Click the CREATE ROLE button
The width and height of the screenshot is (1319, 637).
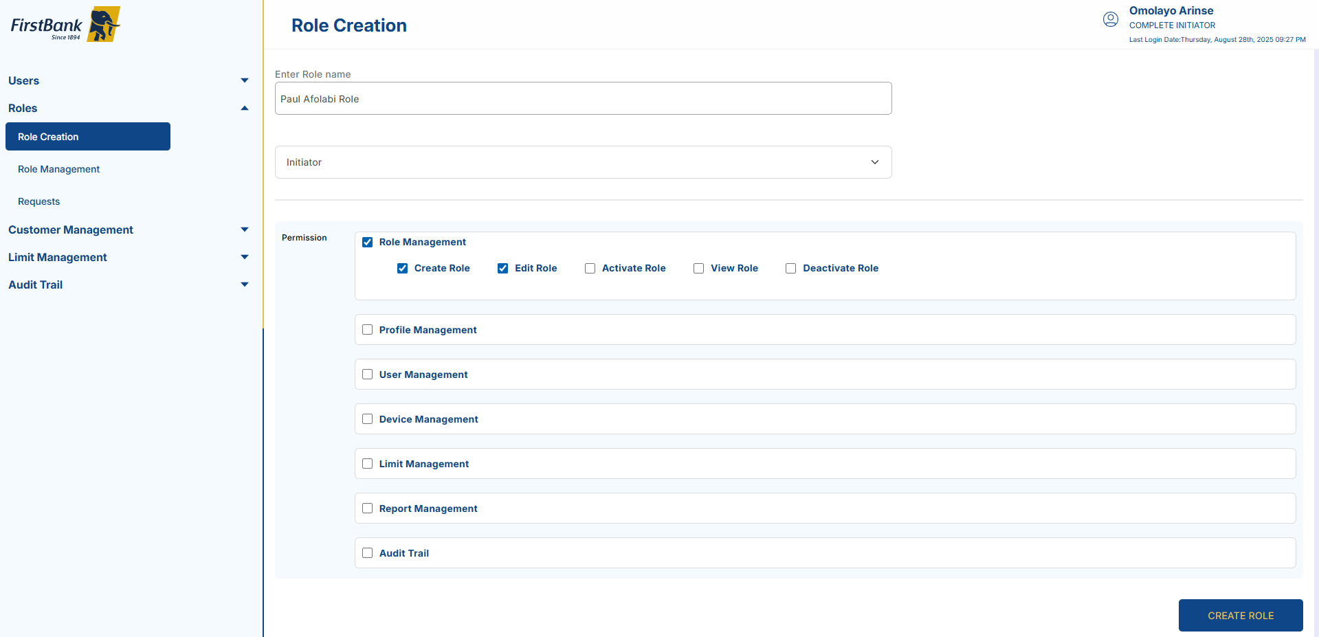(x=1240, y=615)
